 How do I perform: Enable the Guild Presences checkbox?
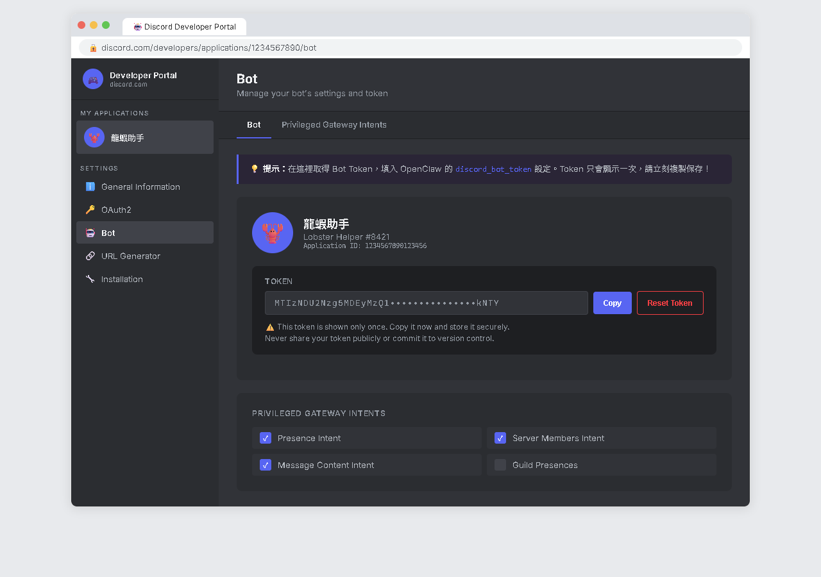tap(500, 465)
